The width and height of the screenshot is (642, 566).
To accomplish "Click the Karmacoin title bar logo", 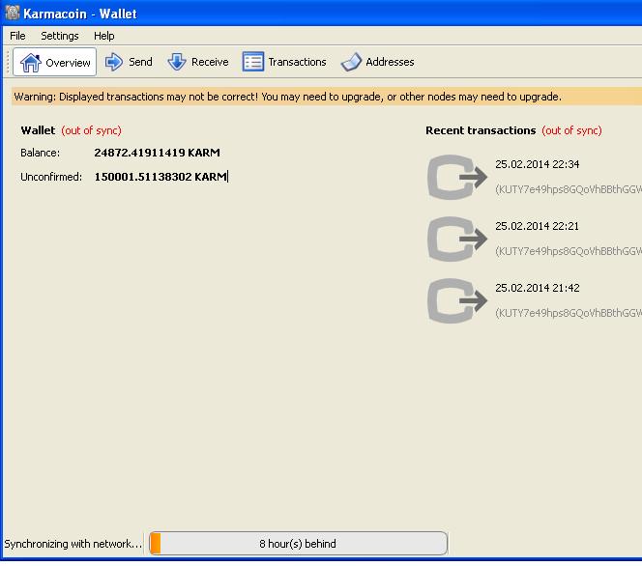I will tap(13, 14).
